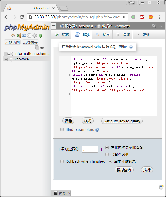Click the 语句定界符 delimiter field

click(x=90, y=149)
